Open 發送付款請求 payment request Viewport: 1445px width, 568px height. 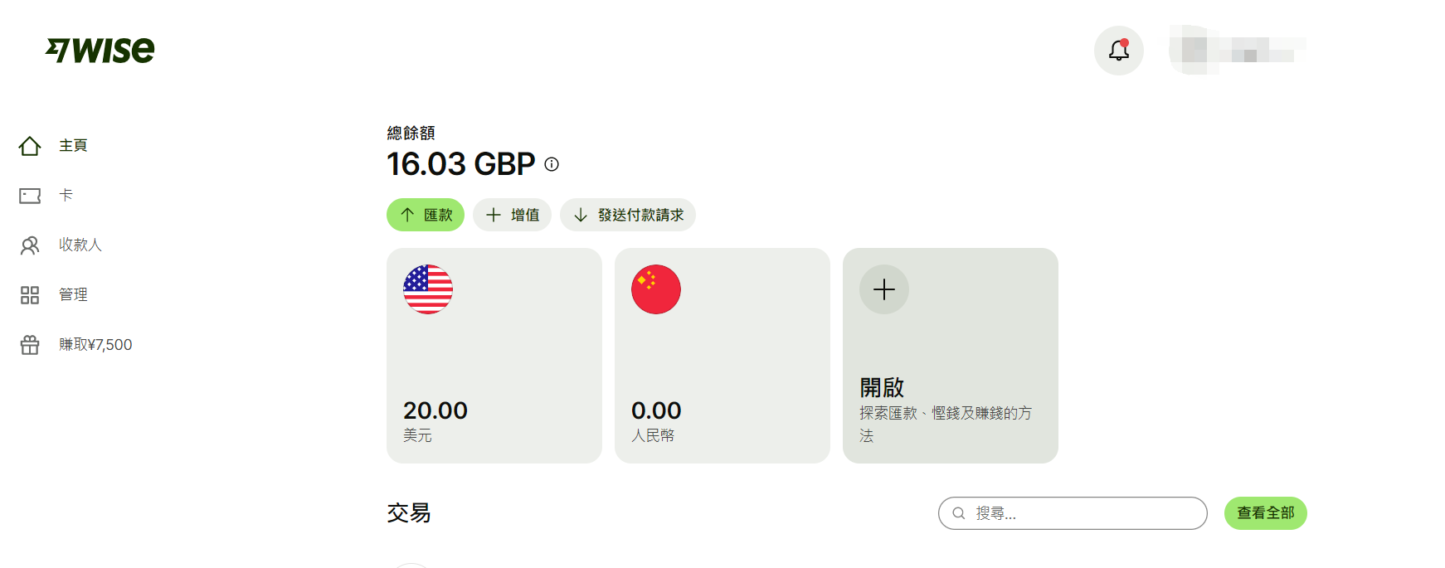pos(627,215)
